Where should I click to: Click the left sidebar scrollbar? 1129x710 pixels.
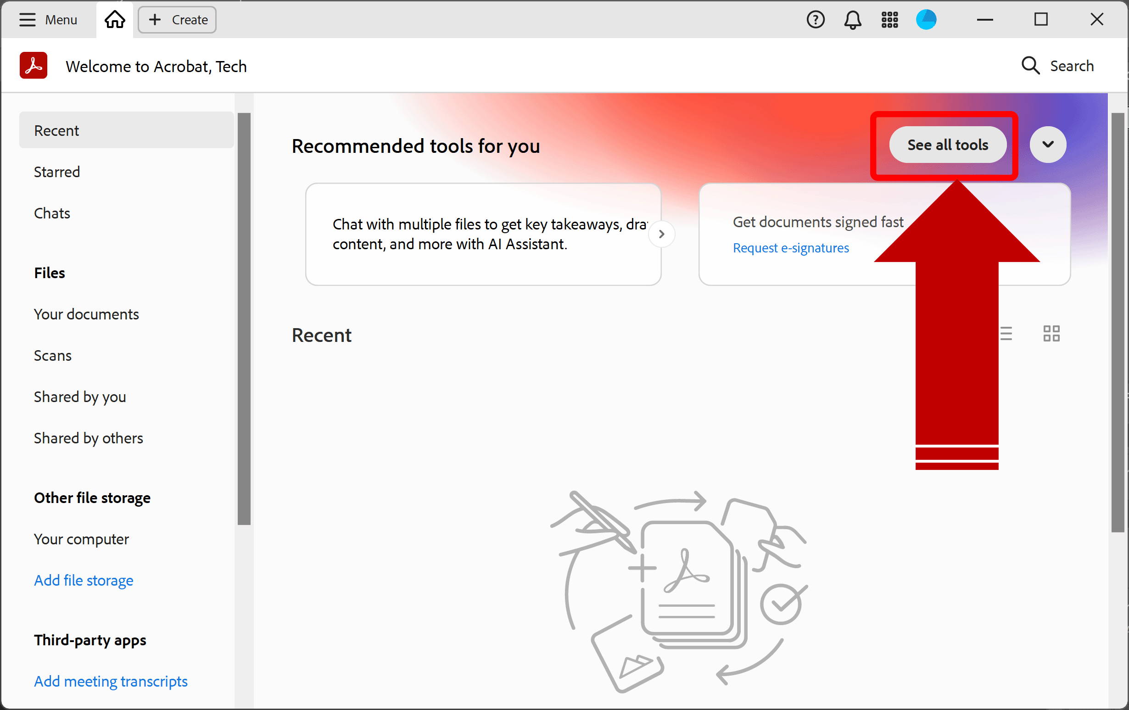click(x=244, y=319)
